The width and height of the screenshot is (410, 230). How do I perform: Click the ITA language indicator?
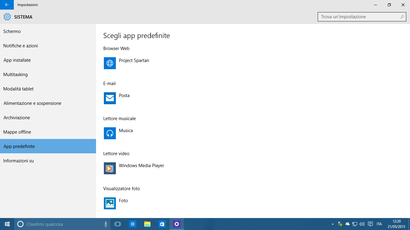coord(379,224)
